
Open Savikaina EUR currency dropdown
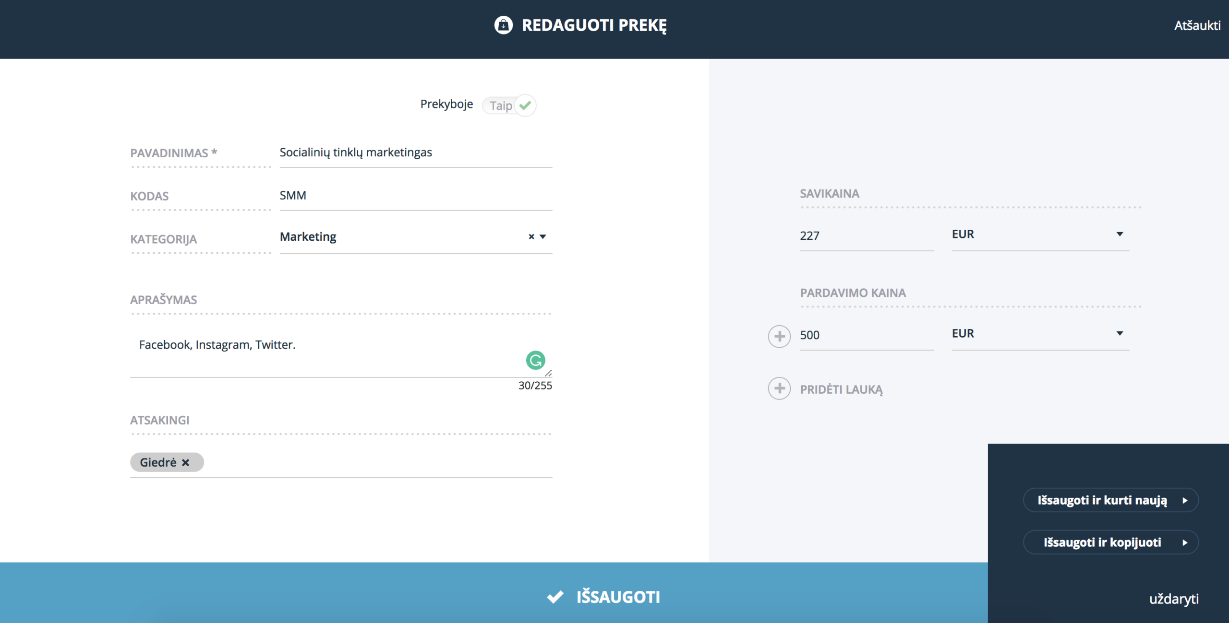pos(1040,235)
